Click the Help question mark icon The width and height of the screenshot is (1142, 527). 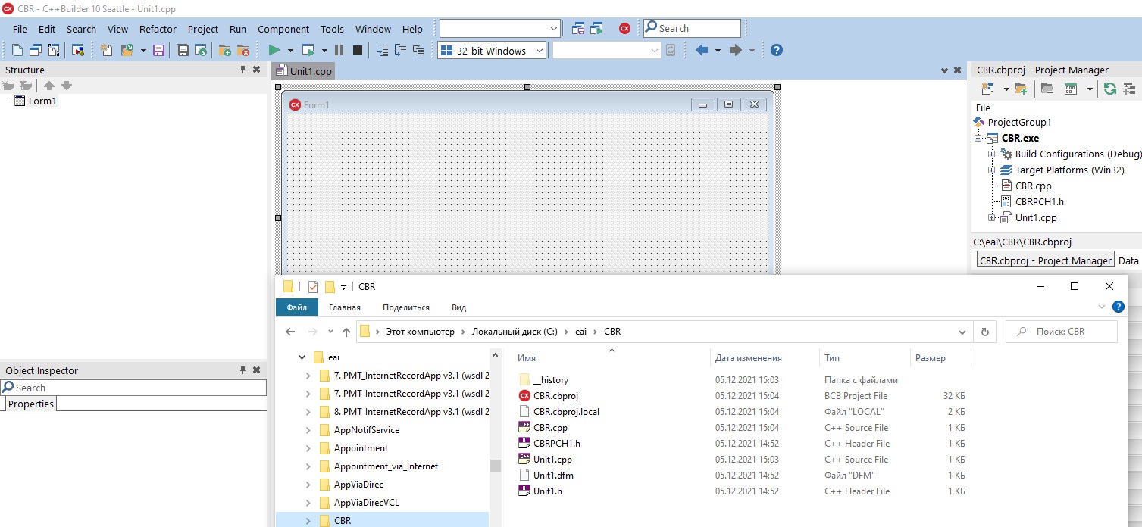pyautogui.click(x=776, y=50)
